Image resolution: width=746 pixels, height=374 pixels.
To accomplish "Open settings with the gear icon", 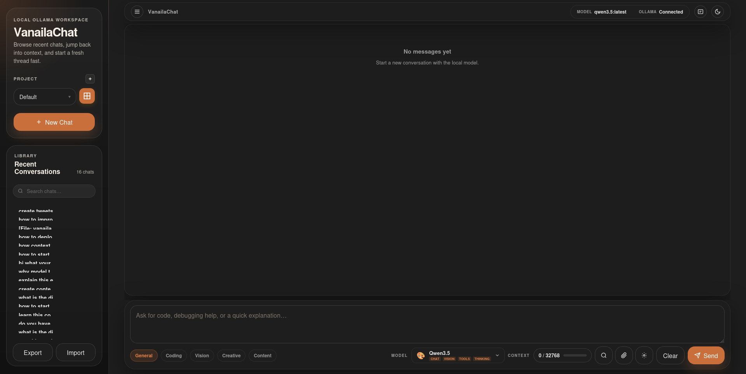I will coord(644,355).
